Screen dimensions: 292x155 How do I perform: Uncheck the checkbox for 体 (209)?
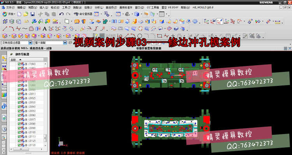click(x=19, y=128)
